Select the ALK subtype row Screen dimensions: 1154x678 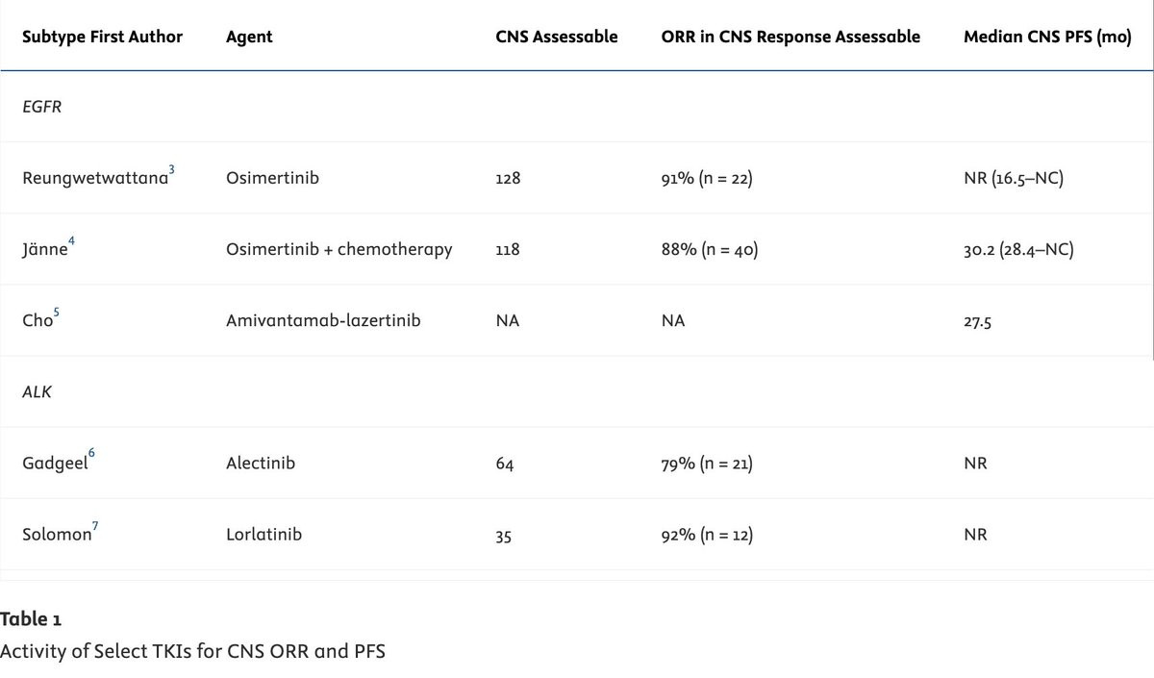[577, 391]
